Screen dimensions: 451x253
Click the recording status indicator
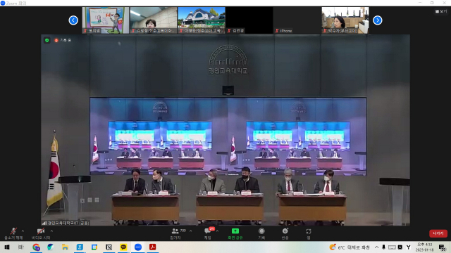[63, 41]
